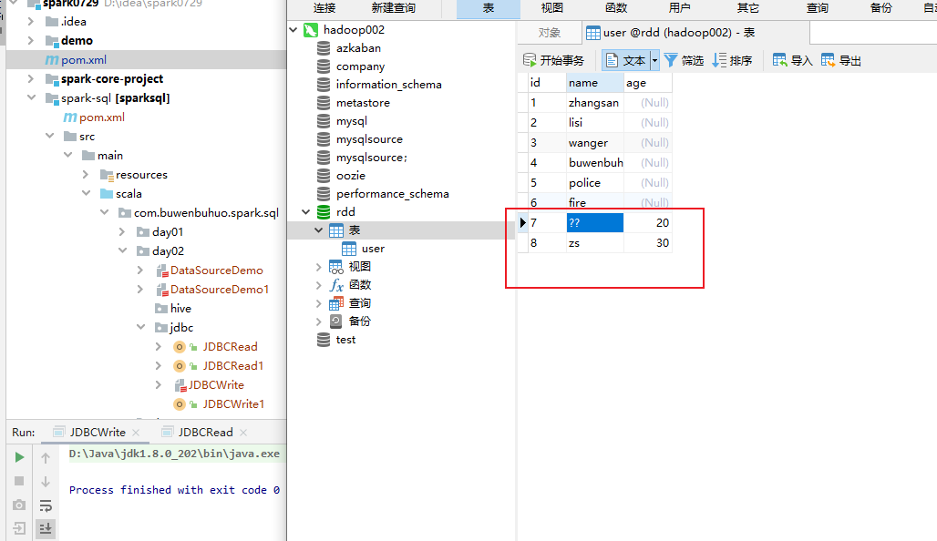Click the up arrow in Run console
Screen dimensions: 937x541
[46, 458]
